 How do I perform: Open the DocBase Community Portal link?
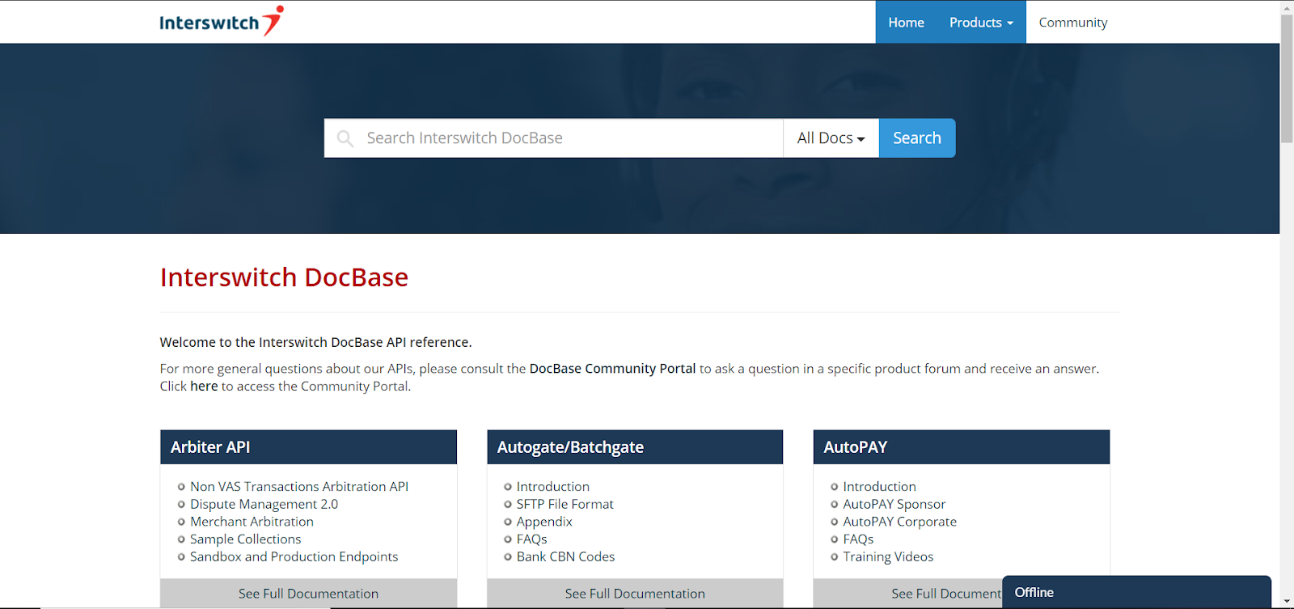[612, 369]
